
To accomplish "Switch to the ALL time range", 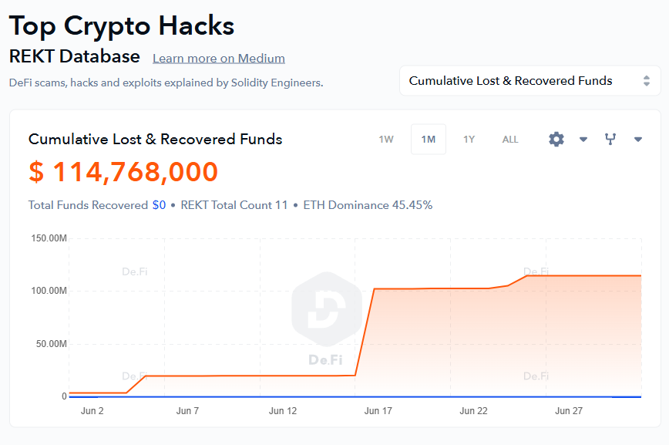I will point(510,140).
